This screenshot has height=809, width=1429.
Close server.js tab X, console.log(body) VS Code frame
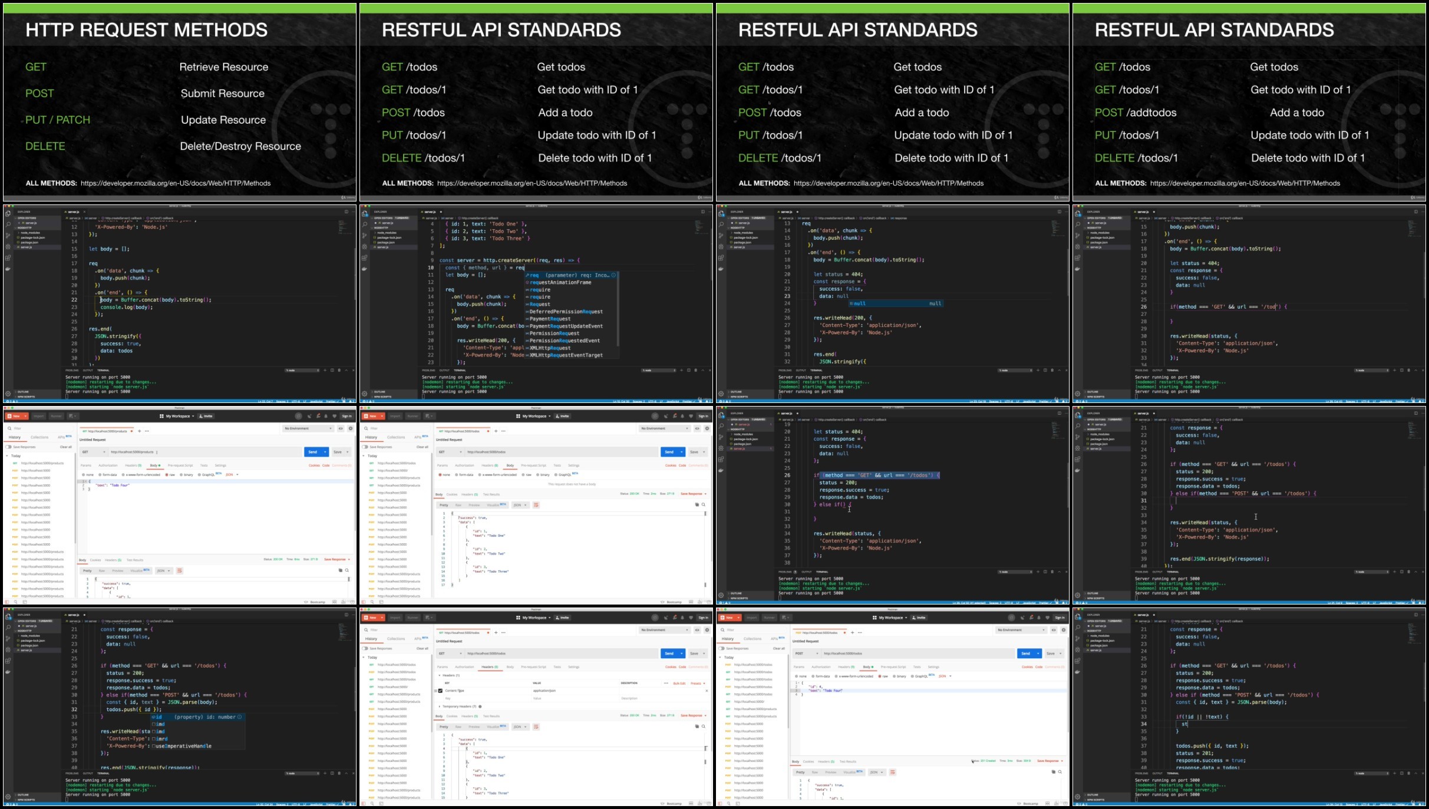84,212
